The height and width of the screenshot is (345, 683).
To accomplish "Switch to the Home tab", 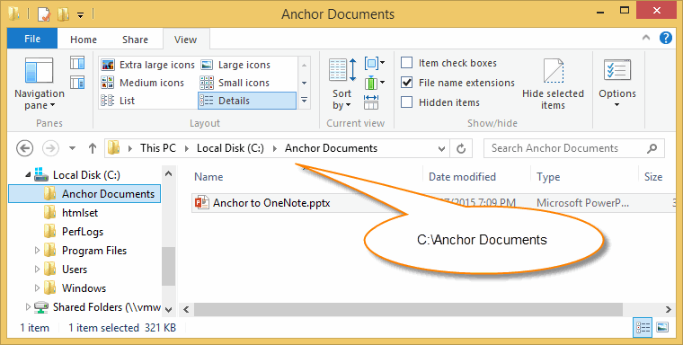I will (84, 40).
